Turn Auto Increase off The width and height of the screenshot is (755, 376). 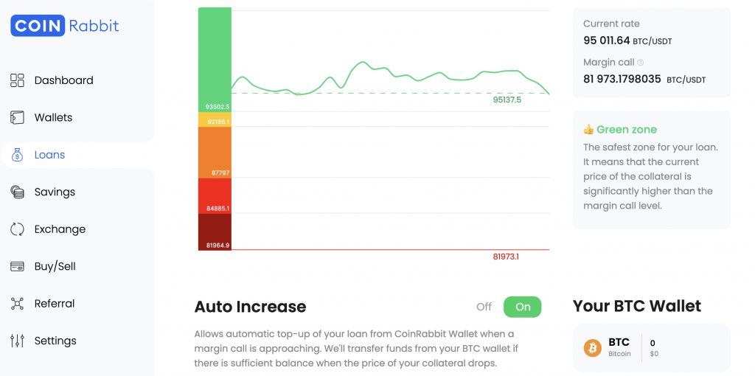[x=484, y=307]
